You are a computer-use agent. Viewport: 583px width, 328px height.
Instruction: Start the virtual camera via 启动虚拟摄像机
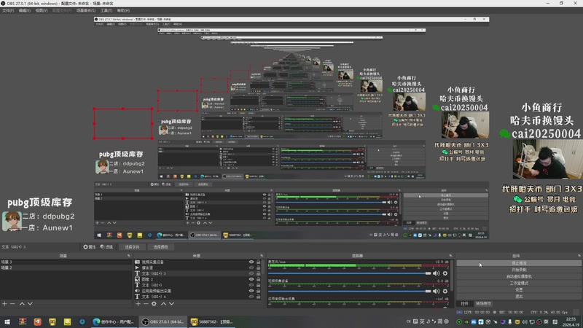tap(519, 276)
